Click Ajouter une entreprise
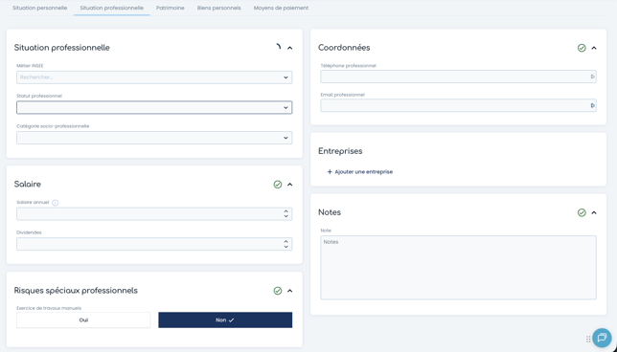The width and height of the screenshot is (617, 352). (360, 171)
